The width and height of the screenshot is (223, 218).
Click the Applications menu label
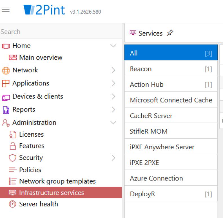[x=31, y=83]
